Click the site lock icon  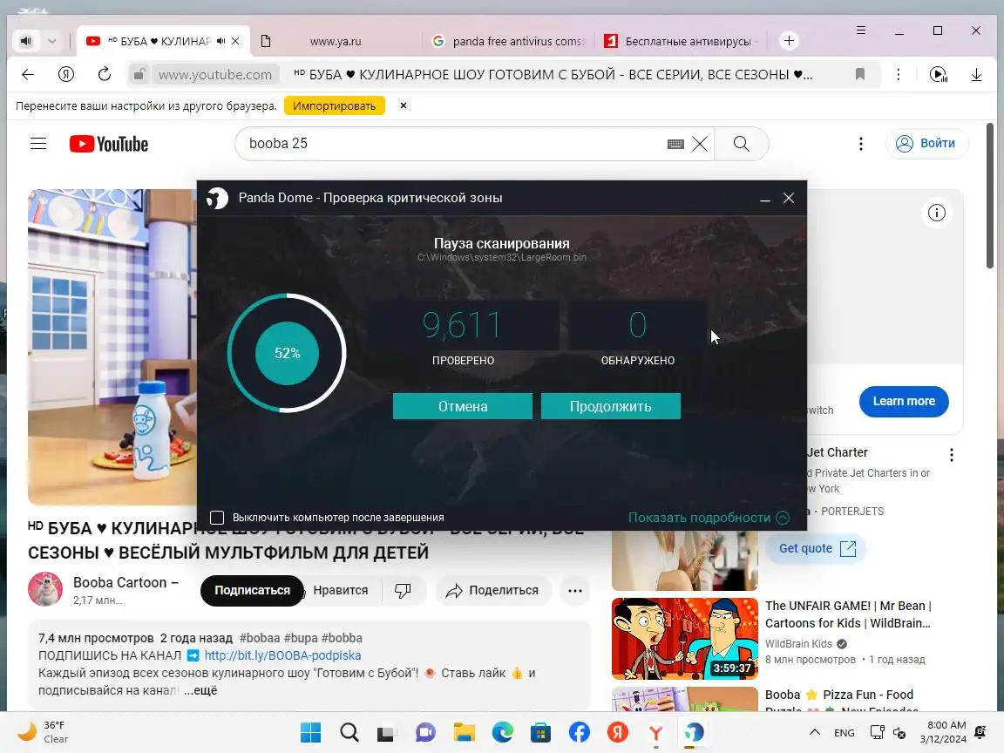coord(139,74)
